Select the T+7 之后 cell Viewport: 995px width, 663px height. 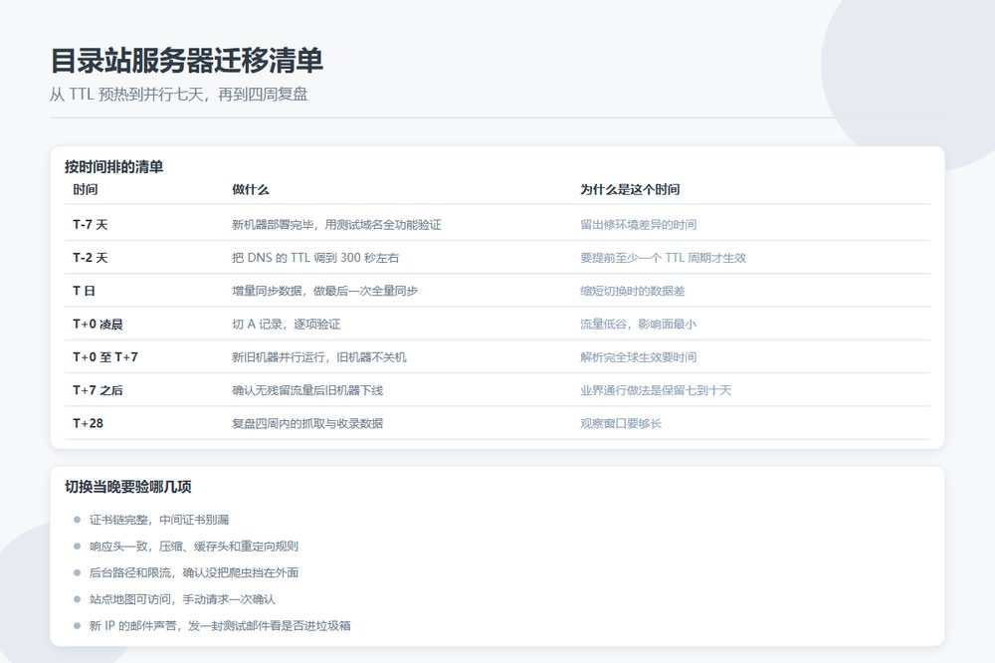point(98,390)
